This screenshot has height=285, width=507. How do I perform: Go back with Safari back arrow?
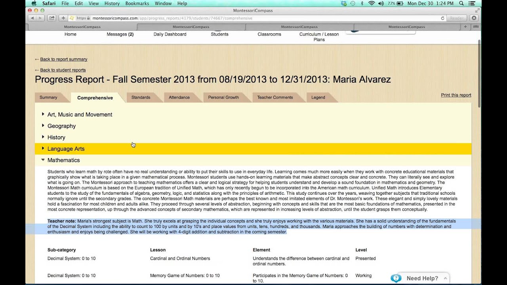(32, 18)
